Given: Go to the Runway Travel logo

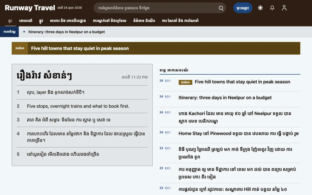Looking at the screenshot, I should point(30,8).
